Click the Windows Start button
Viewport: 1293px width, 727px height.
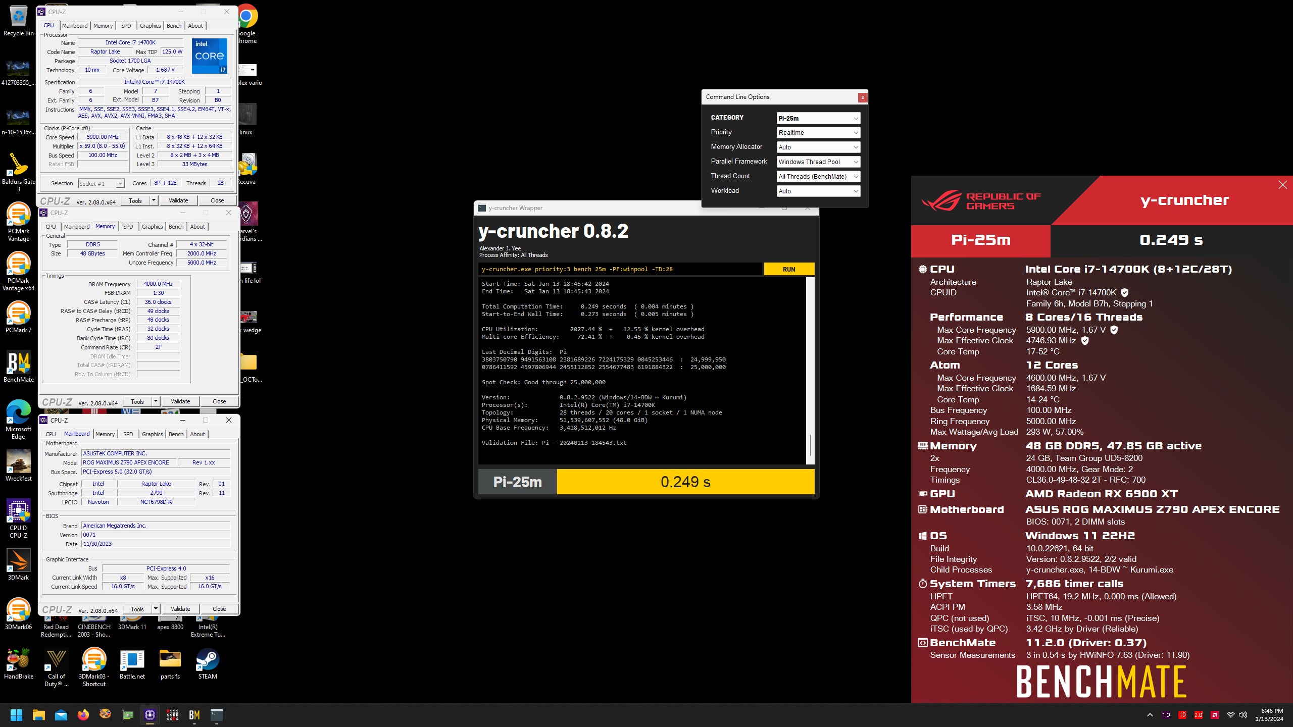coord(16,715)
